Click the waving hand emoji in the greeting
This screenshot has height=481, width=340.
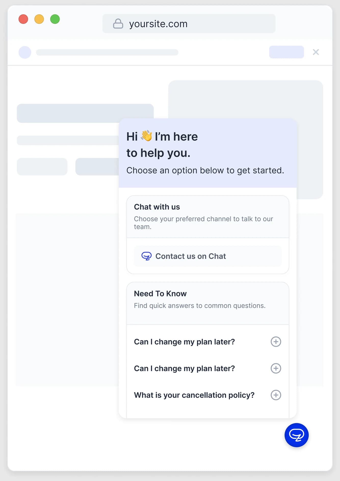pyautogui.click(x=147, y=136)
